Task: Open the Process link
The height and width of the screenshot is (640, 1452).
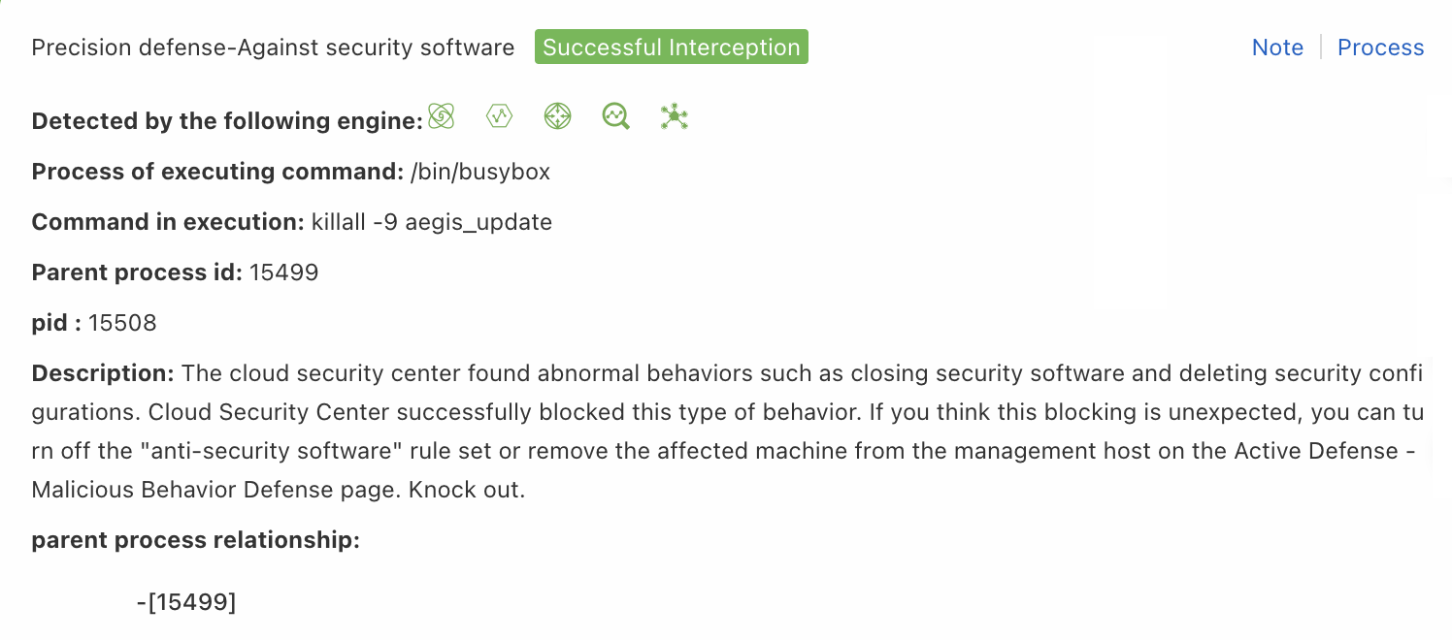Action: [x=1380, y=48]
